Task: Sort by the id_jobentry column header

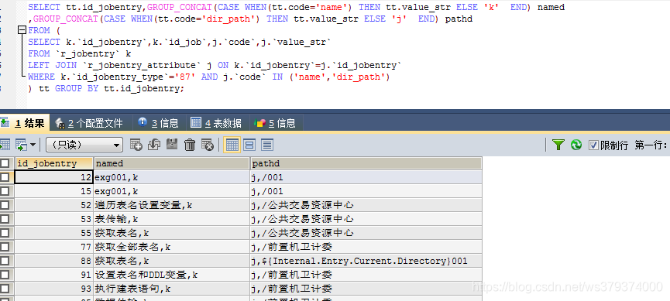Action: [x=54, y=163]
